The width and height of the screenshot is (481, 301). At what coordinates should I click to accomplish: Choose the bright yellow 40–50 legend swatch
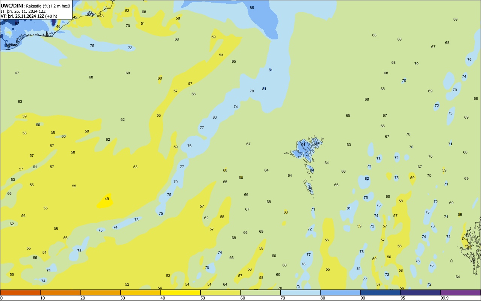(x=180, y=292)
